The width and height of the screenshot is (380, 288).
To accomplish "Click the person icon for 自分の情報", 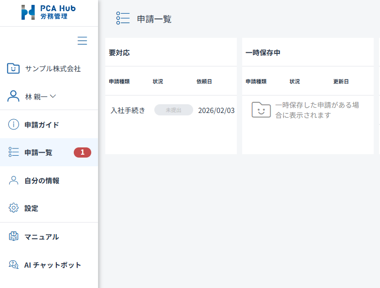I will click(14, 180).
